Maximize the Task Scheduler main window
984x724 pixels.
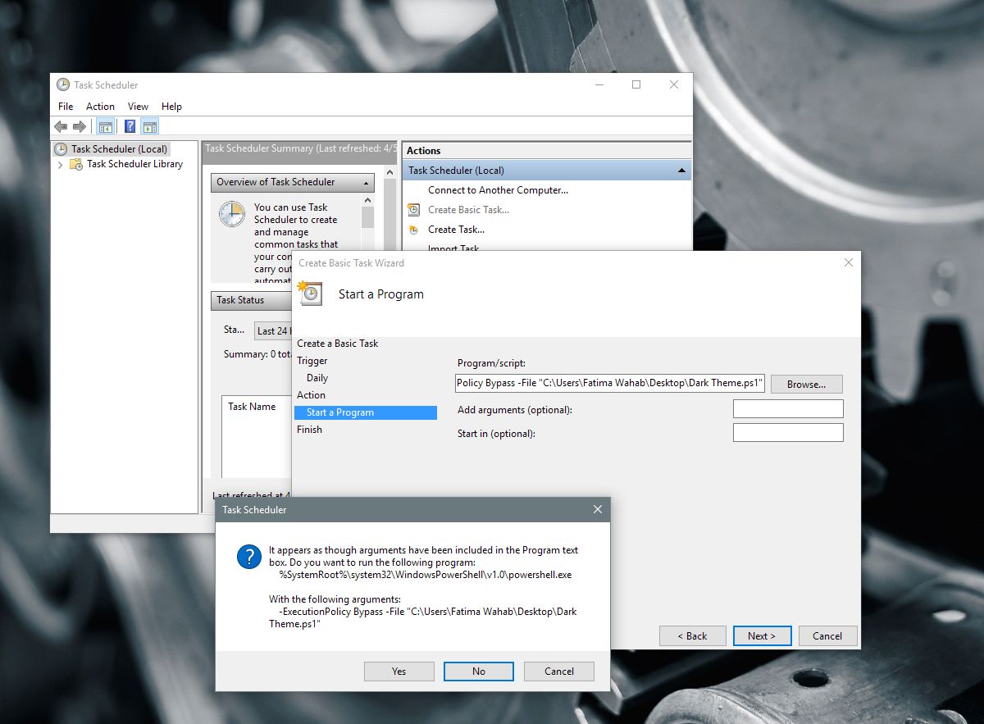tap(636, 84)
